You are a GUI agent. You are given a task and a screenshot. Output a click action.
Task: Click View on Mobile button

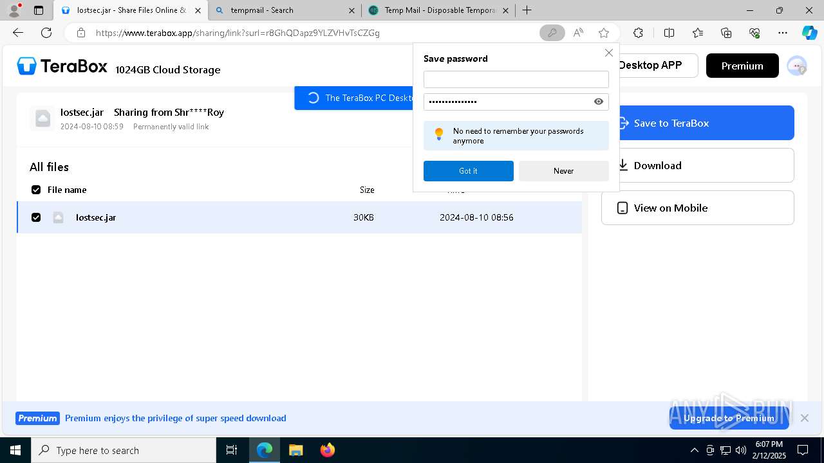698,208
